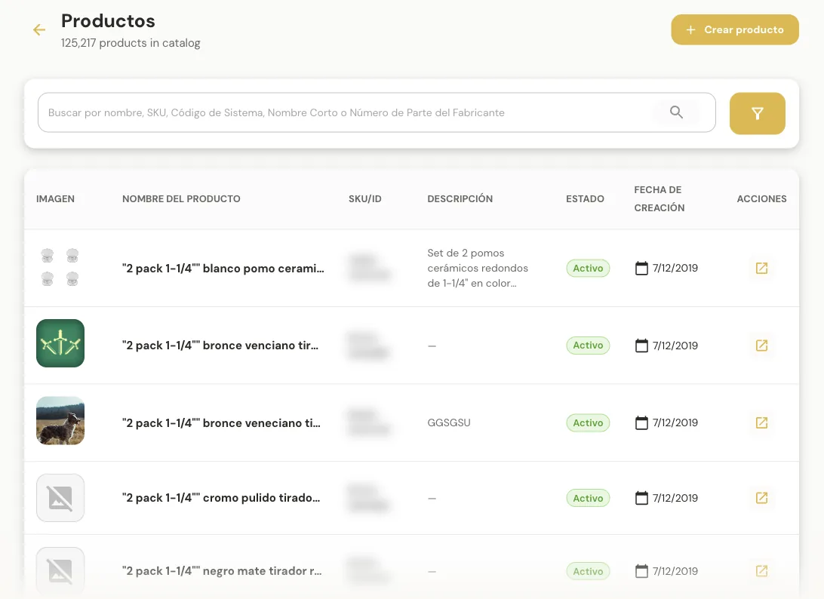The height and width of the screenshot is (599, 824).
Task: Open edit action for bronce venciano tir row
Action: (761, 346)
